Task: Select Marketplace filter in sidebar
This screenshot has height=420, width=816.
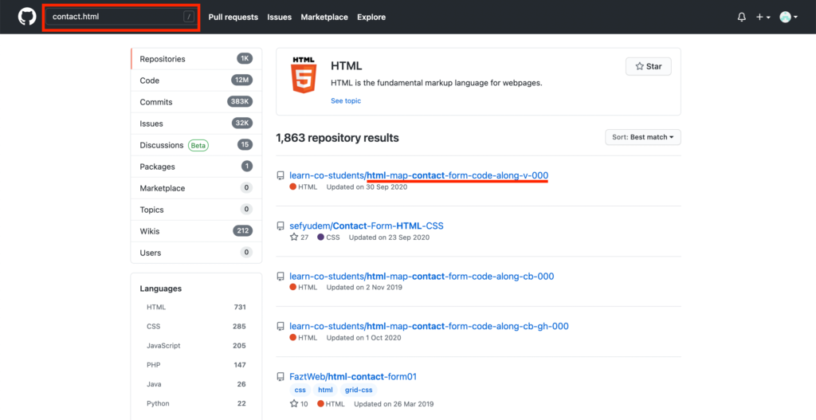Action: click(x=196, y=188)
